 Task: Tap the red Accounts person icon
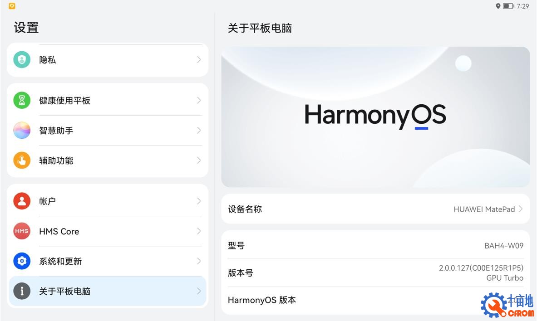pos(22,201)
